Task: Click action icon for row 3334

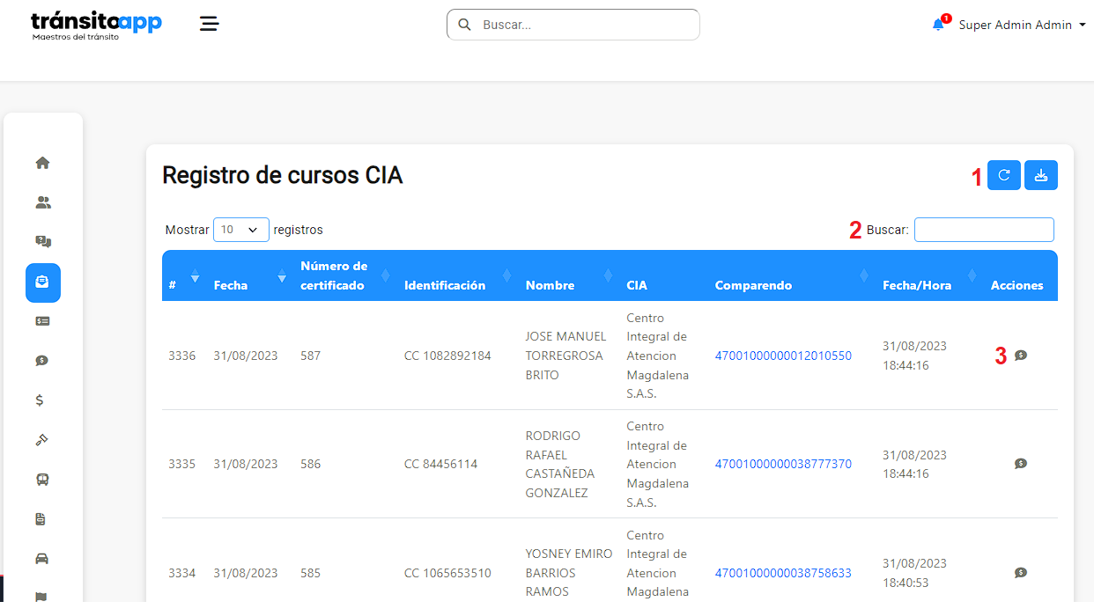Action: [1021, 573]
